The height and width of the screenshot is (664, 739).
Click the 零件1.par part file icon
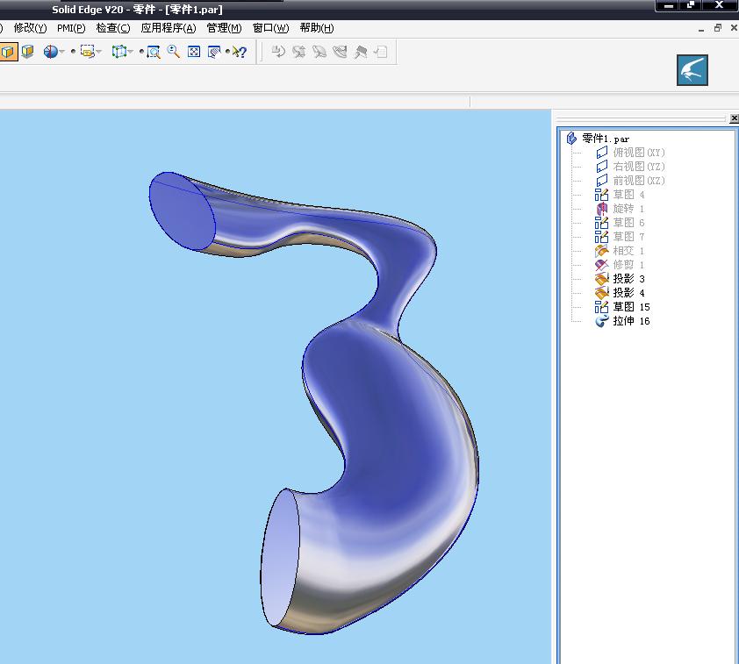click(x=571, y=138)
